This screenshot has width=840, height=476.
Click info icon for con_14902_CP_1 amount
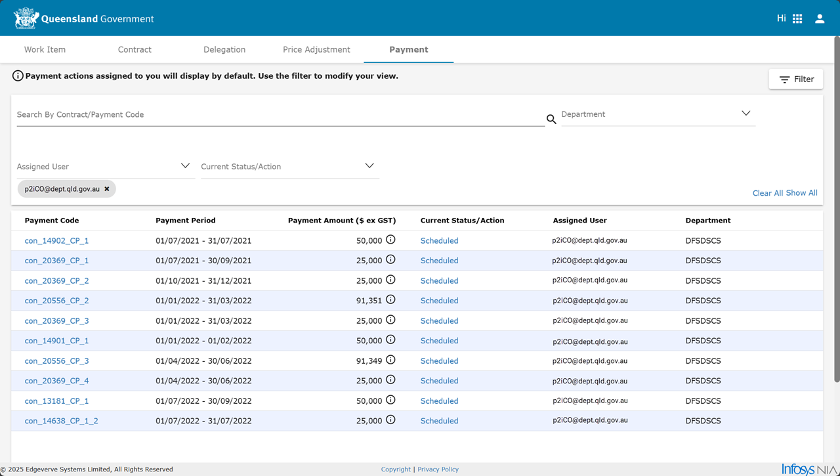point(390,240)
